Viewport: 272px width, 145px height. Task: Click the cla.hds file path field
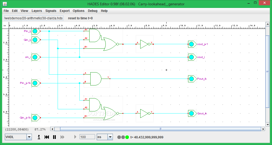(x=34, y=18)
